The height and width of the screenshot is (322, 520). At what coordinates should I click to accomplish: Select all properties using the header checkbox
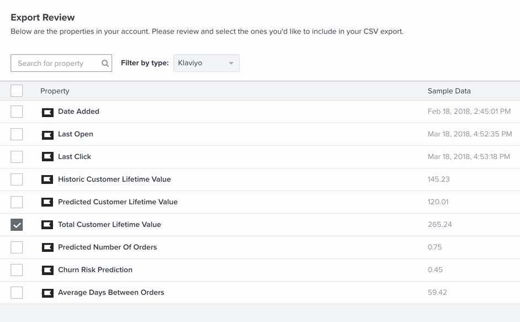(x=17, y=90)
